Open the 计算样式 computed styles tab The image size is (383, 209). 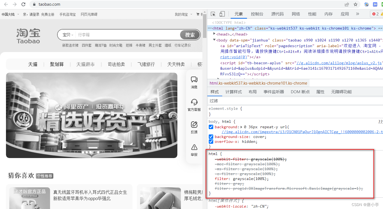[x=233, y=92]
